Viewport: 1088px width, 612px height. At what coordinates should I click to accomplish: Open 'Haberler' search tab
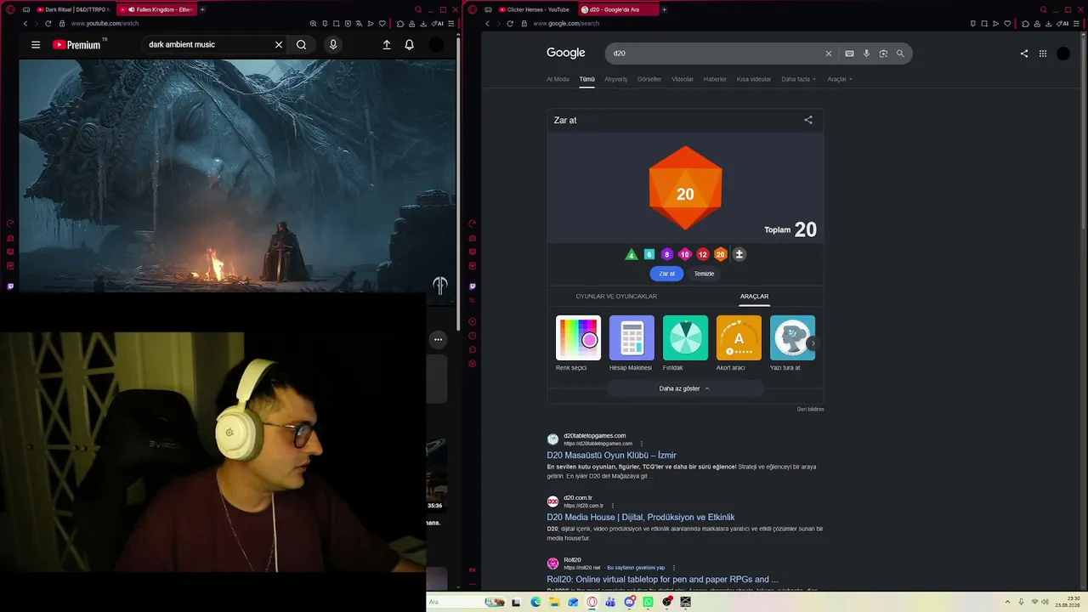tap(715, 79)
